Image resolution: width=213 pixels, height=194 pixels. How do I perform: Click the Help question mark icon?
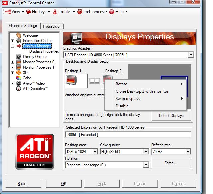tap(112, 12)
